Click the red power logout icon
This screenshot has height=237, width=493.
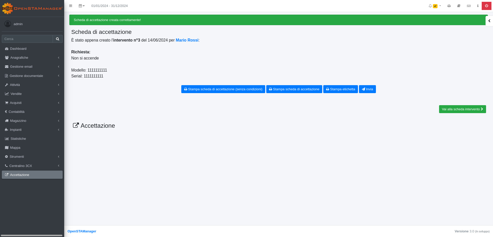click(486, 6)
